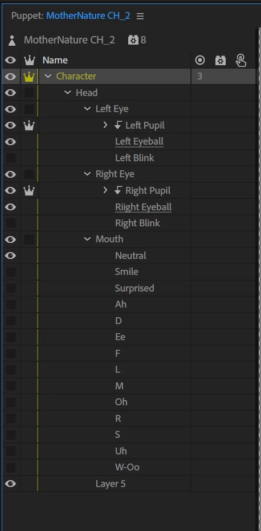Expand the Left Pupil group
The width and height of the screenshot is (261, 531).
click(x=105, y=125)
